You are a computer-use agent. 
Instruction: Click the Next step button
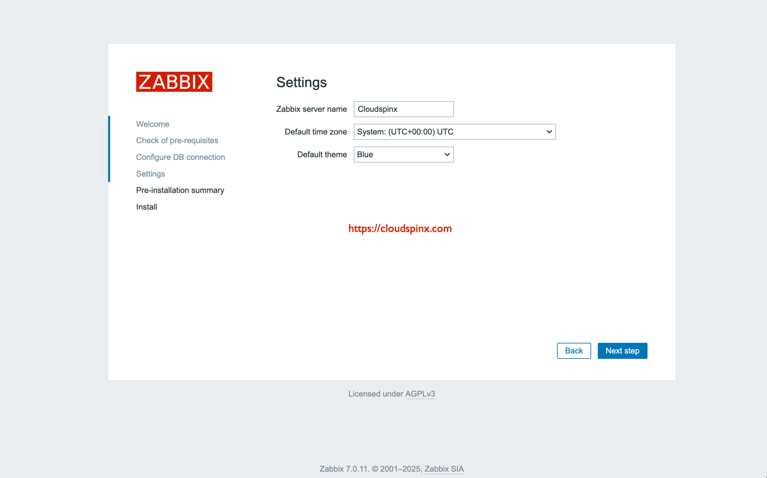pyautogui.click(x=622, y=351)
